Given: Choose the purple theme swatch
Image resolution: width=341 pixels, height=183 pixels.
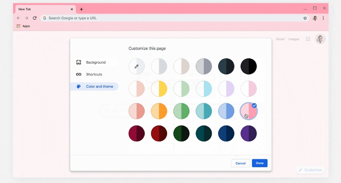Looking at the screenshot, I should pos(249,134).
